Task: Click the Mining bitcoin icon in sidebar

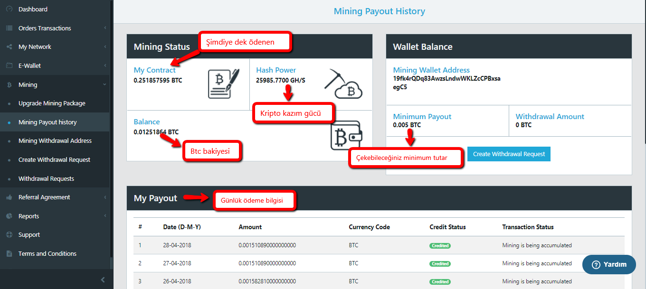Action: pos(9,84)
